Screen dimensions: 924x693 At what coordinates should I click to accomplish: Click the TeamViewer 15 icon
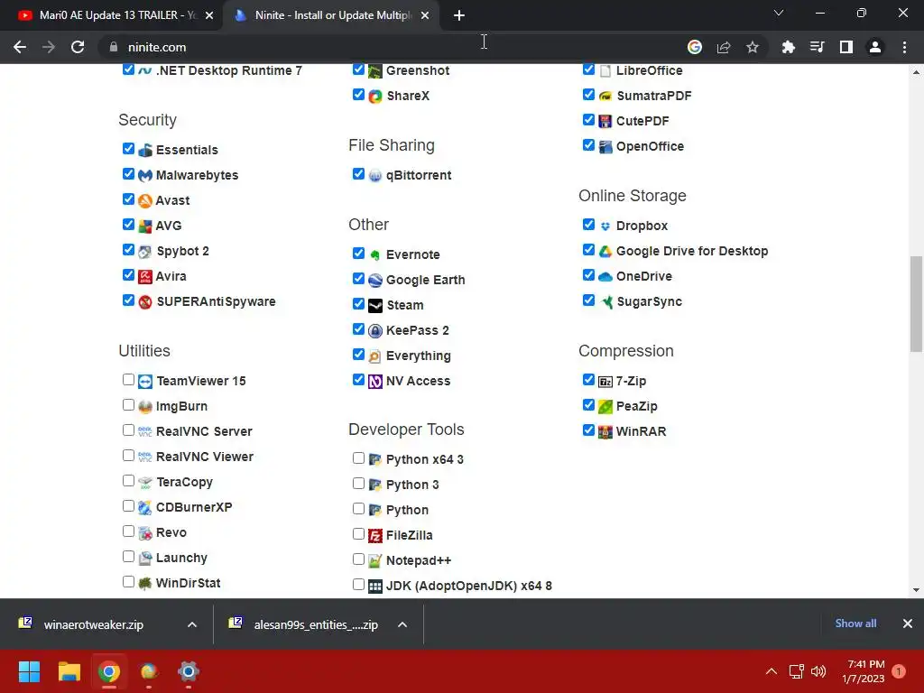[x=145, y=382]
